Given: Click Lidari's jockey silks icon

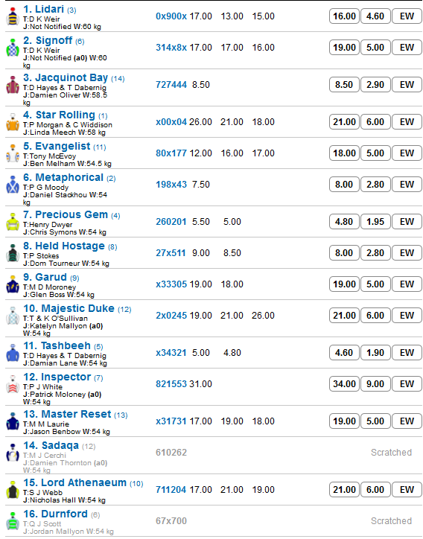Looking at the screenshot, I should 13,16.
